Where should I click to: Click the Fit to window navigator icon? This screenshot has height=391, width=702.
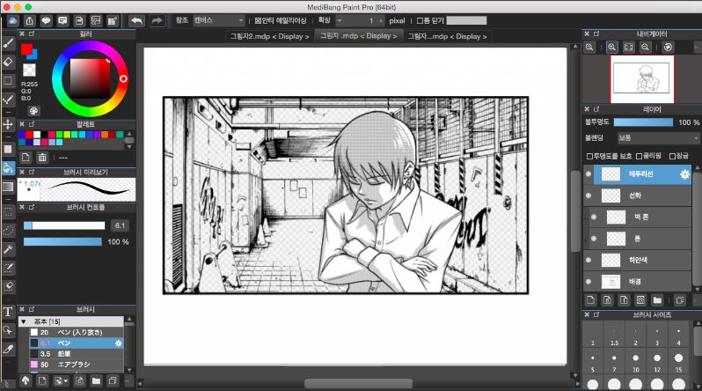click(x=629, y=47)
